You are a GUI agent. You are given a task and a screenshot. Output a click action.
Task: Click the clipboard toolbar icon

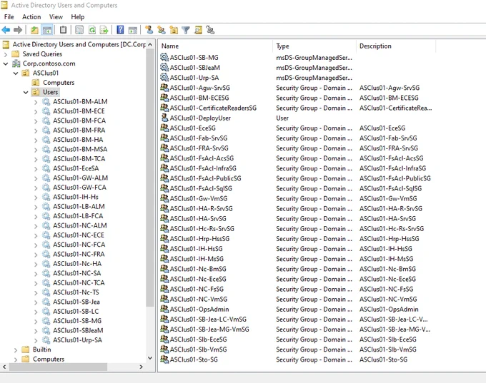click(63, 30)
